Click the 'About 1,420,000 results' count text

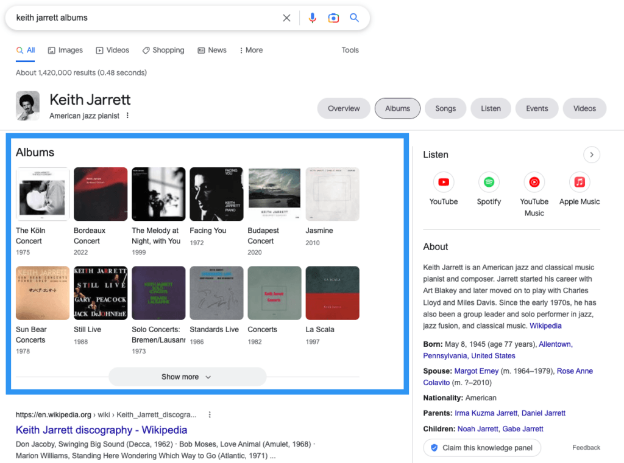81,73
